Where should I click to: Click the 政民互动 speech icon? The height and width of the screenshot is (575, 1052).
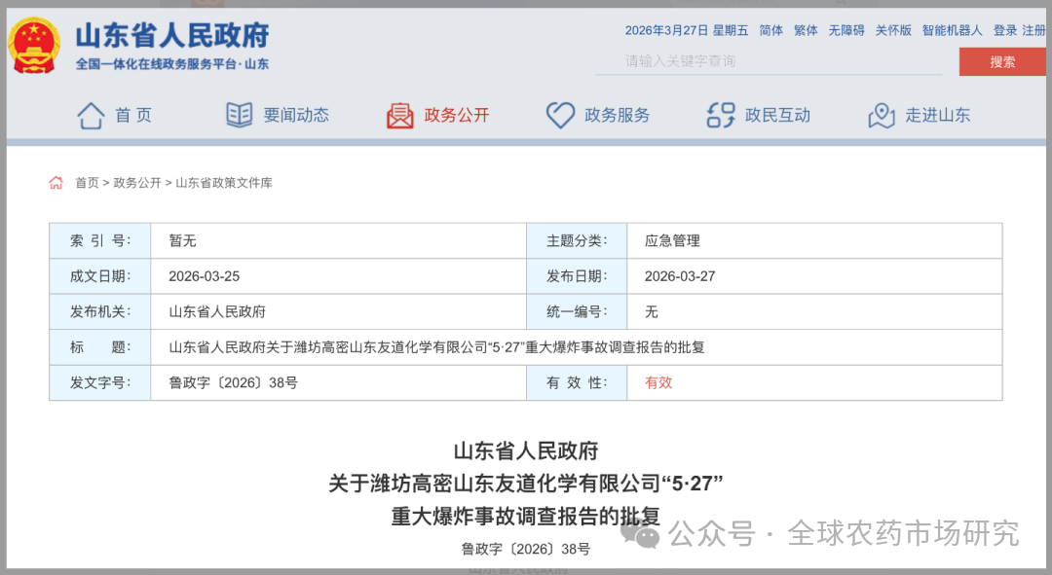(720, 115)
